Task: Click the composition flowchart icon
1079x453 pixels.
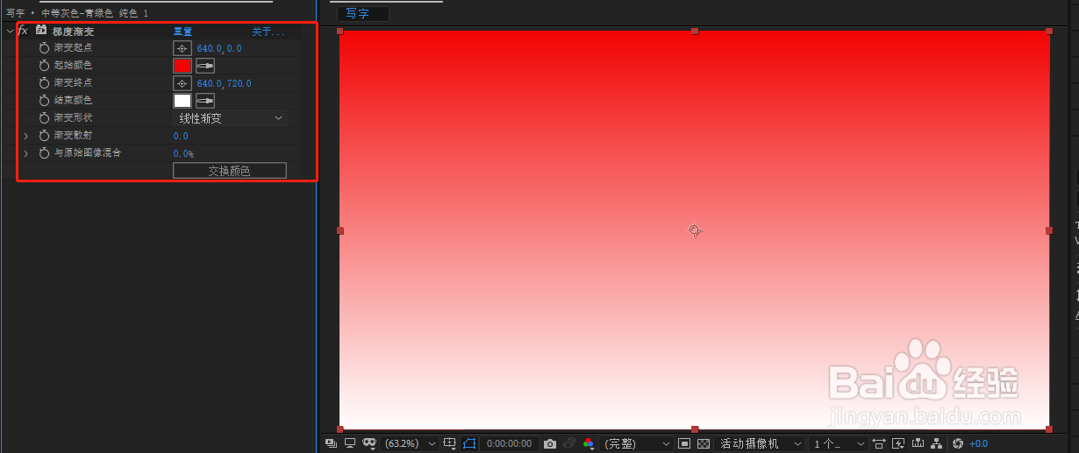Action: point(936,444)
